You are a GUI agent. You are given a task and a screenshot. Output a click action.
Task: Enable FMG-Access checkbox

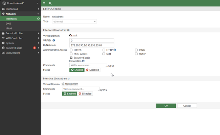[x=71, y=54]
